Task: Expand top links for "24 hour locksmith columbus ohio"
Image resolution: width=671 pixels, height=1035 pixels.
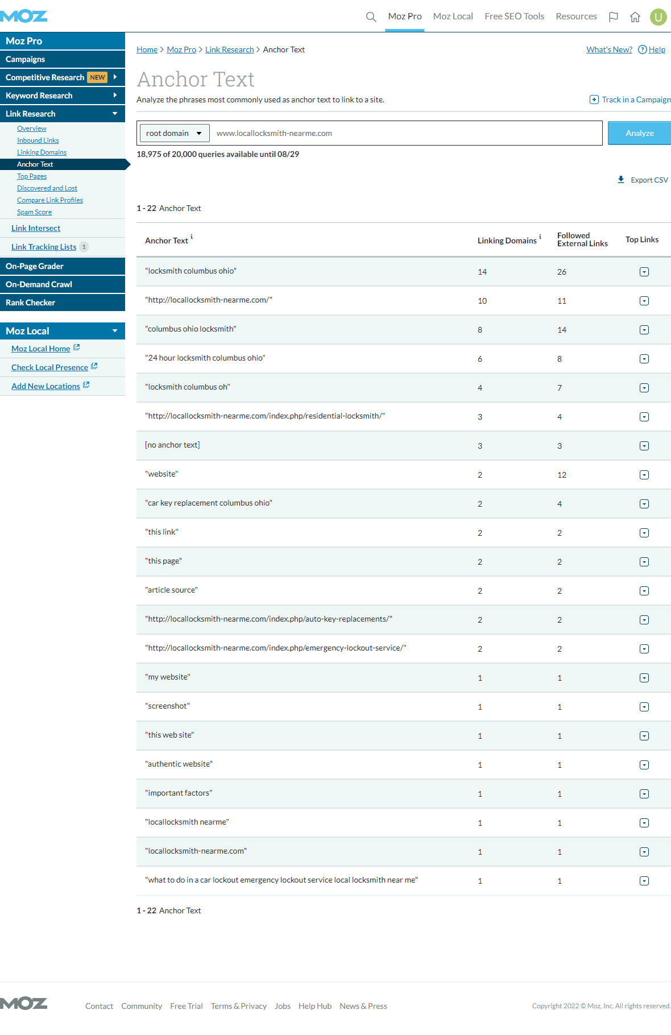Action: pos(644,359)
